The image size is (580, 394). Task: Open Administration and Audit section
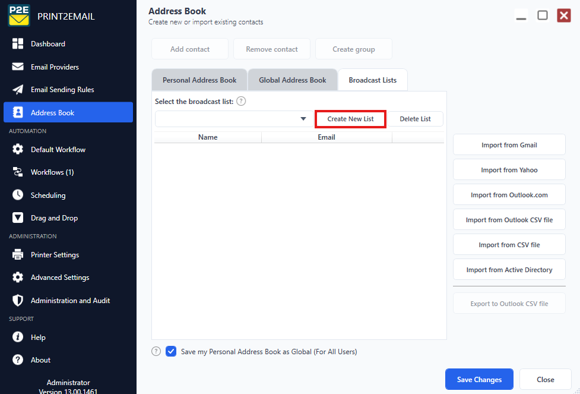68,300
